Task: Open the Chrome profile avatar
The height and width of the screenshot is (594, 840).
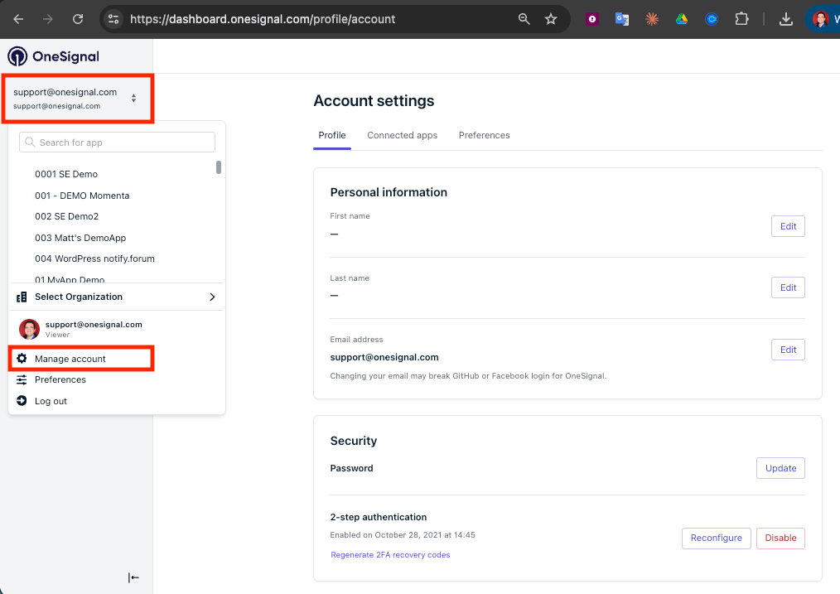Action: (x=820, y=19)
